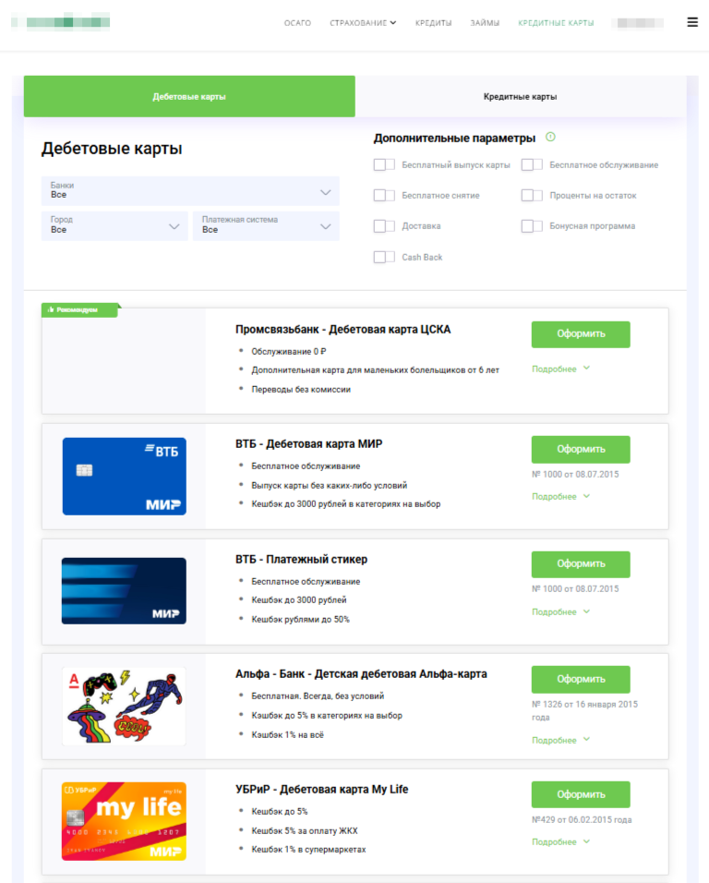Screen dimensions: 709x883
Task: Open the Альфа-Банк kids card image
Action: click(124, 707)
